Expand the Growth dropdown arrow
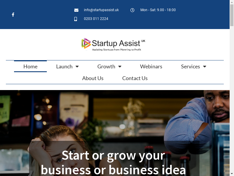The image size is (234, 176). [x=120, y=67]
